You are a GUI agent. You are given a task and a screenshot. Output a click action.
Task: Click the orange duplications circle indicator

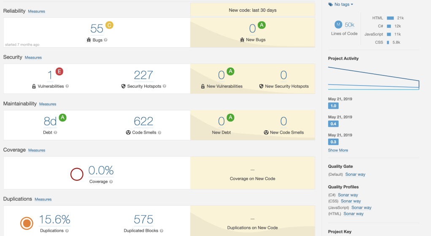pos(26,223)
